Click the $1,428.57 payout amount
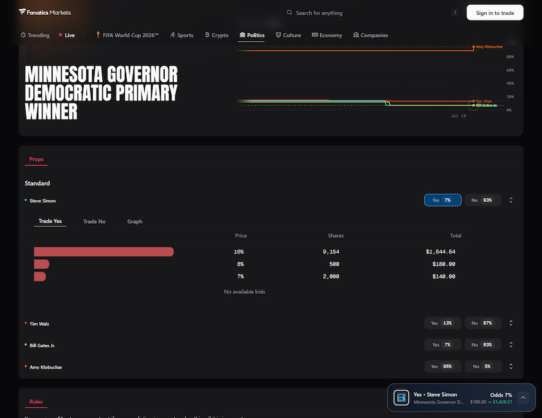 click(x=503, y=402)
